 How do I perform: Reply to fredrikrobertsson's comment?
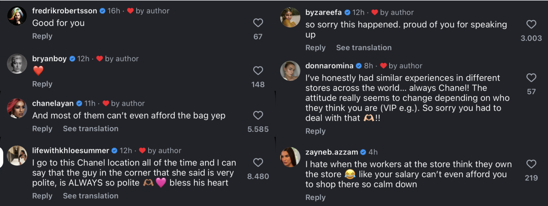(x=42, y=36)
